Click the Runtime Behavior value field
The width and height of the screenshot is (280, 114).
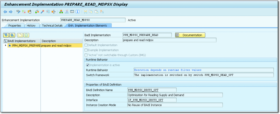click(x=204, y=70)
